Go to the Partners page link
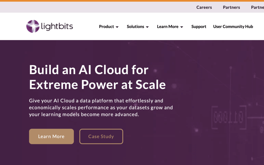The image size is (264, 165). click(231, 7)
